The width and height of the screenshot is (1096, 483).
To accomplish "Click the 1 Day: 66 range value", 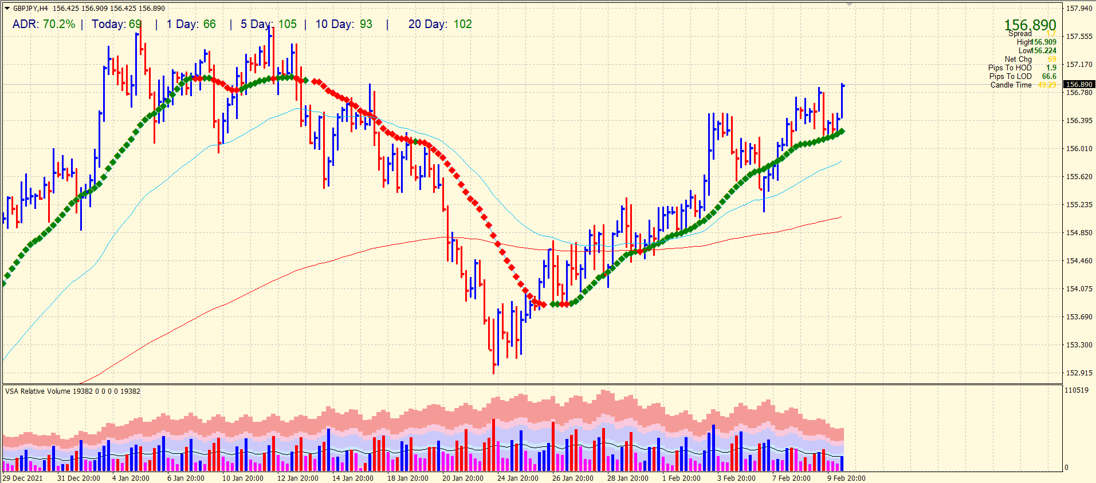I will [191, 24].
